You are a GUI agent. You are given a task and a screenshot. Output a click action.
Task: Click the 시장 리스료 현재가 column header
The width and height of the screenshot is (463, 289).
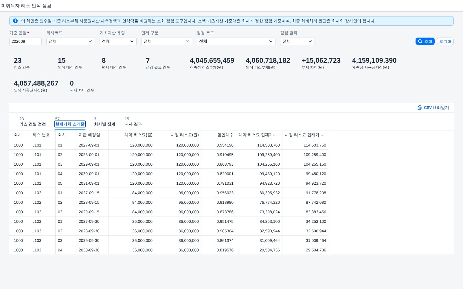(305, 135)
